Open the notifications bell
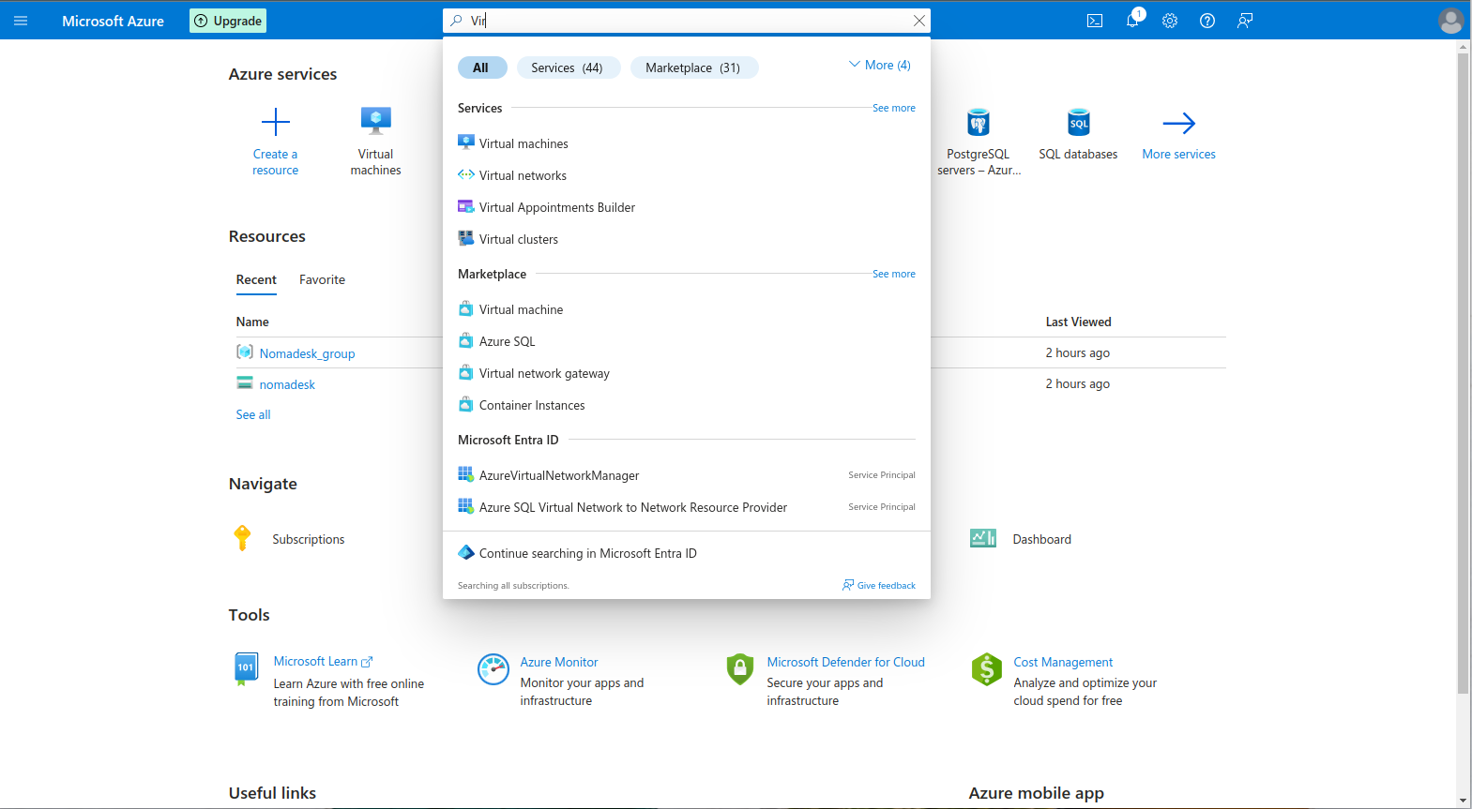This screenshot has height=809, width=1472. click(1133, 21)
